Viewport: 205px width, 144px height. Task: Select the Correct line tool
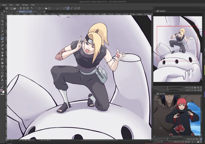2,87
